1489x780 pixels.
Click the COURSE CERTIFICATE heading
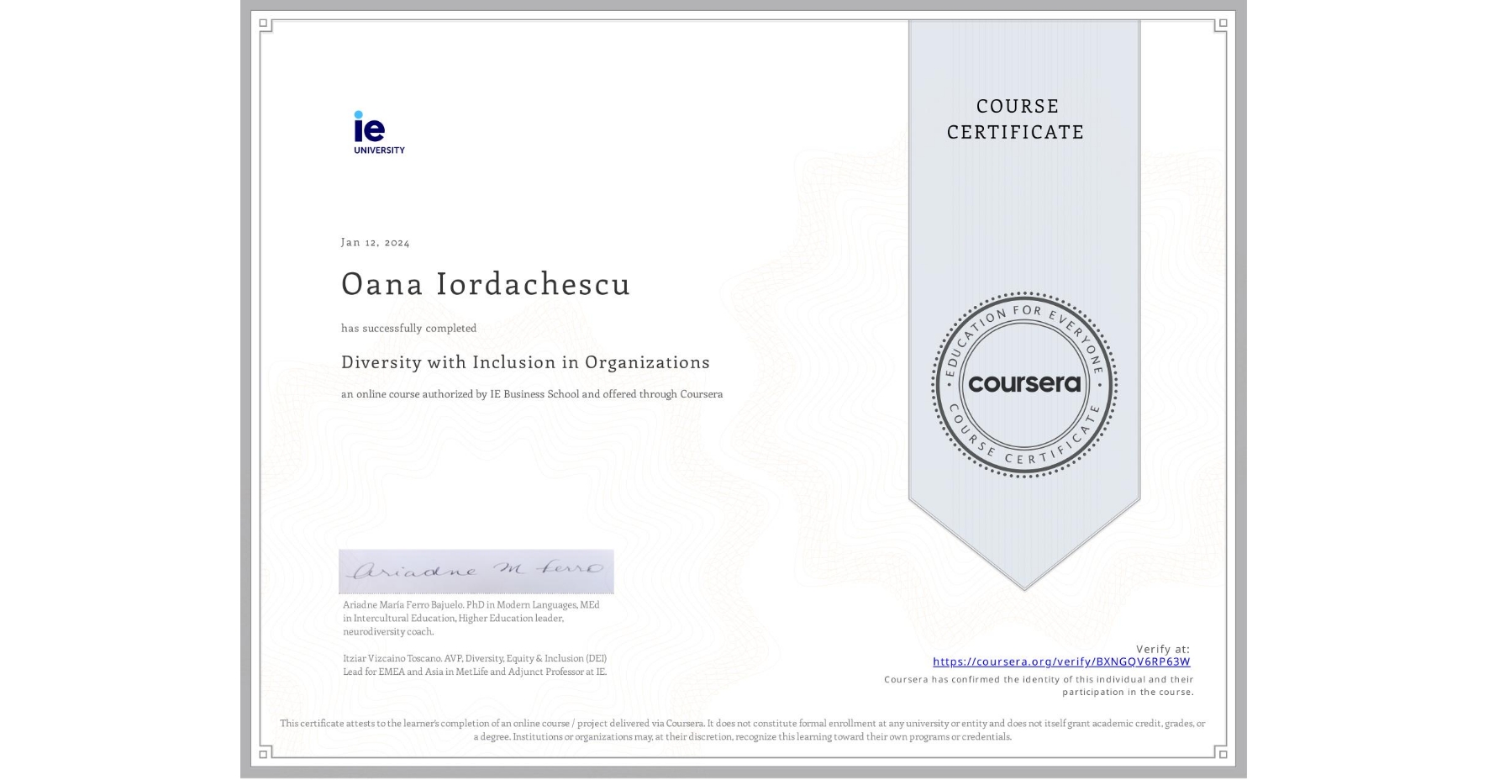[1016, 119]
